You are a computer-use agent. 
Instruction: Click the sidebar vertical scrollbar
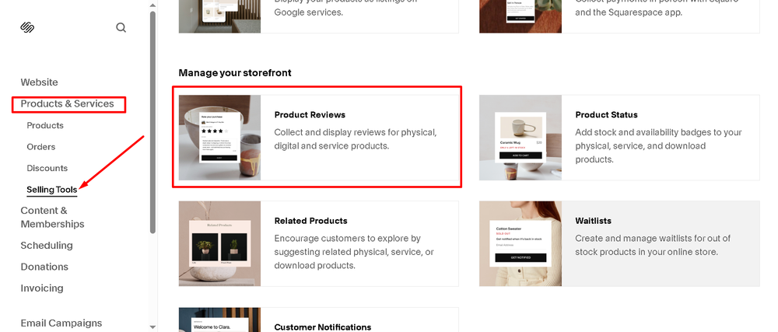click(152, 121)
